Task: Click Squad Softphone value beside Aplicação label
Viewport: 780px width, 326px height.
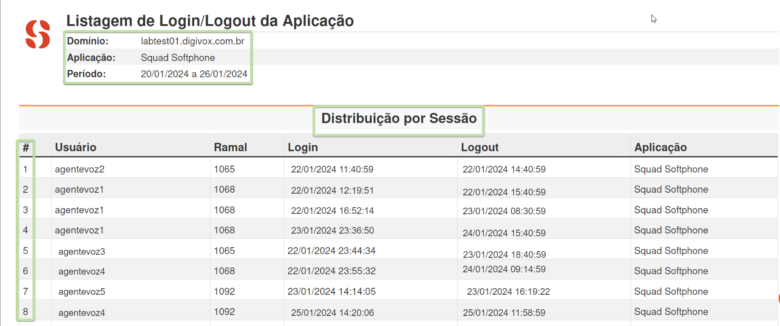Action: pos(178,58)
